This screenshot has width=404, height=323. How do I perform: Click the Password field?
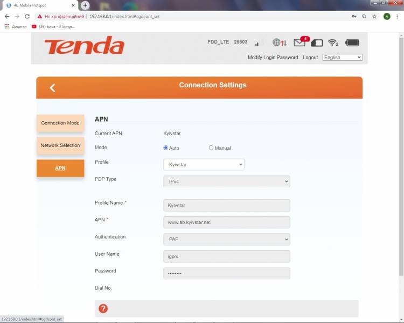point(226,273)
